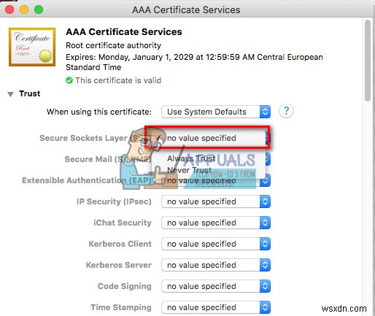
Task: Open the "When using this certificate" dropdown
Action: (216, 112)
